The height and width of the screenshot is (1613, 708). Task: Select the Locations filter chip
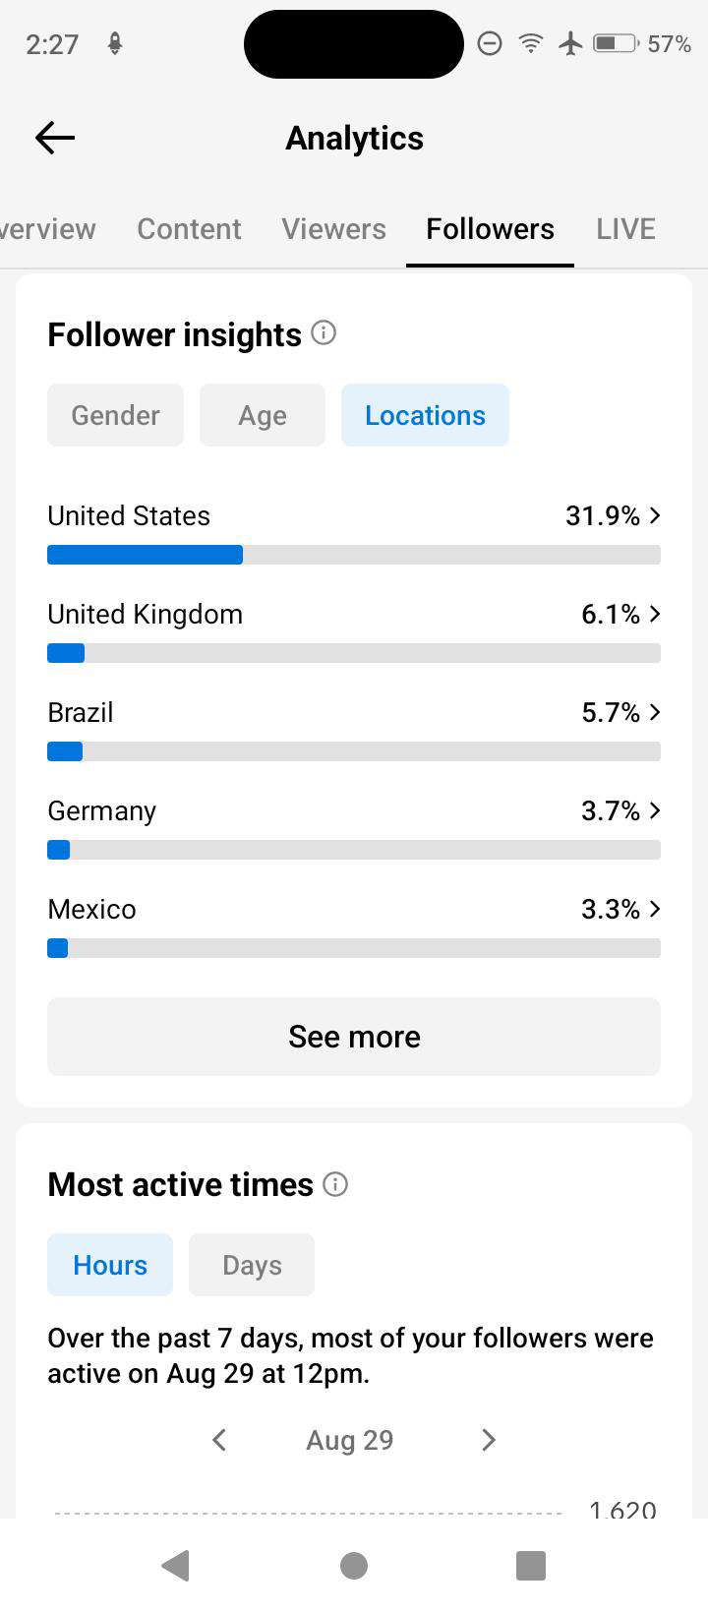coord(425,415)
